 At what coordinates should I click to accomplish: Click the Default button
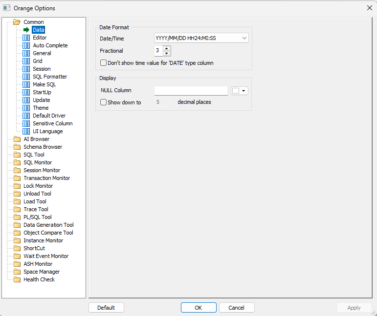coord(106,308)
